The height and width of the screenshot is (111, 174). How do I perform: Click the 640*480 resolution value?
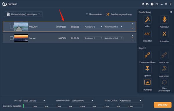62,38
